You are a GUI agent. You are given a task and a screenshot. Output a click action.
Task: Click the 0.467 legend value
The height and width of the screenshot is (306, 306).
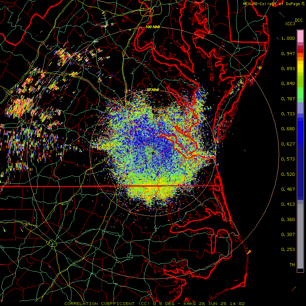[288, 189]
